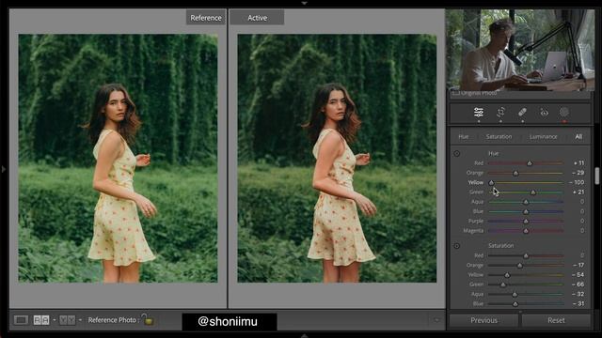Click Hue Orange slider handle
The width and height of the screenshot is (602, 338).
pos(515,173)
